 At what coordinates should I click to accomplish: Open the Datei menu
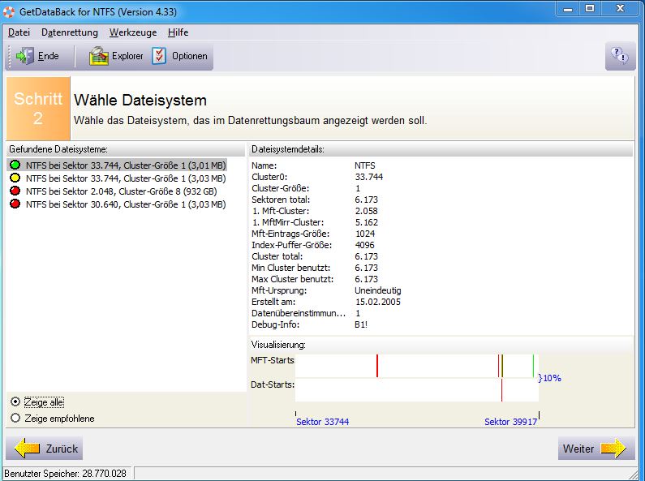coord(19,32)
